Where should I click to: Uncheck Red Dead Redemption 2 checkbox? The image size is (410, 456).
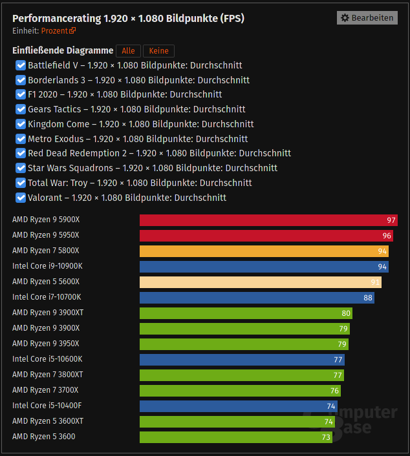[21, 153]
